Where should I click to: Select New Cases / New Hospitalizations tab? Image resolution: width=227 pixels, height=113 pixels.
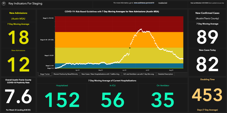[100, 74]
